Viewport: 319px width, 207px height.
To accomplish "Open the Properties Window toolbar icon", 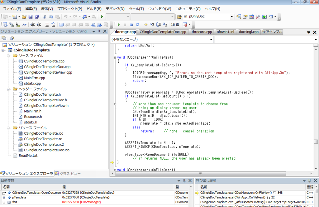I will click(245, 17).
